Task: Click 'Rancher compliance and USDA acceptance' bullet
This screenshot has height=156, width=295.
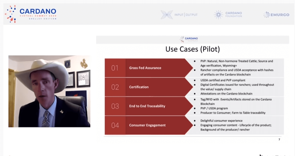Action: 237,72
